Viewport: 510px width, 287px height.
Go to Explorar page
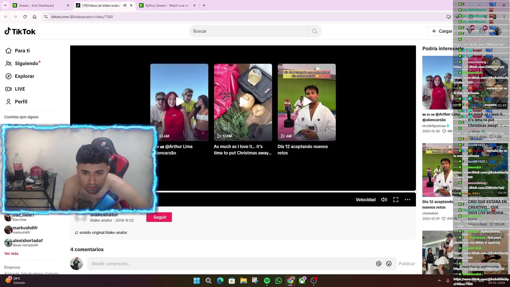coord(20,76)
